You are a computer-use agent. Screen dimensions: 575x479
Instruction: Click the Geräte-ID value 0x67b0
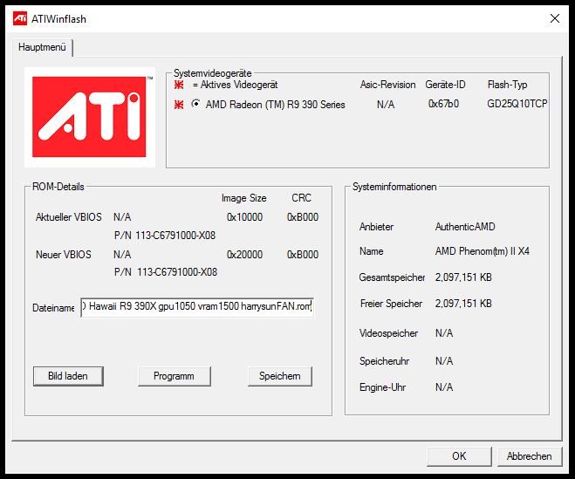pos(443,104)
